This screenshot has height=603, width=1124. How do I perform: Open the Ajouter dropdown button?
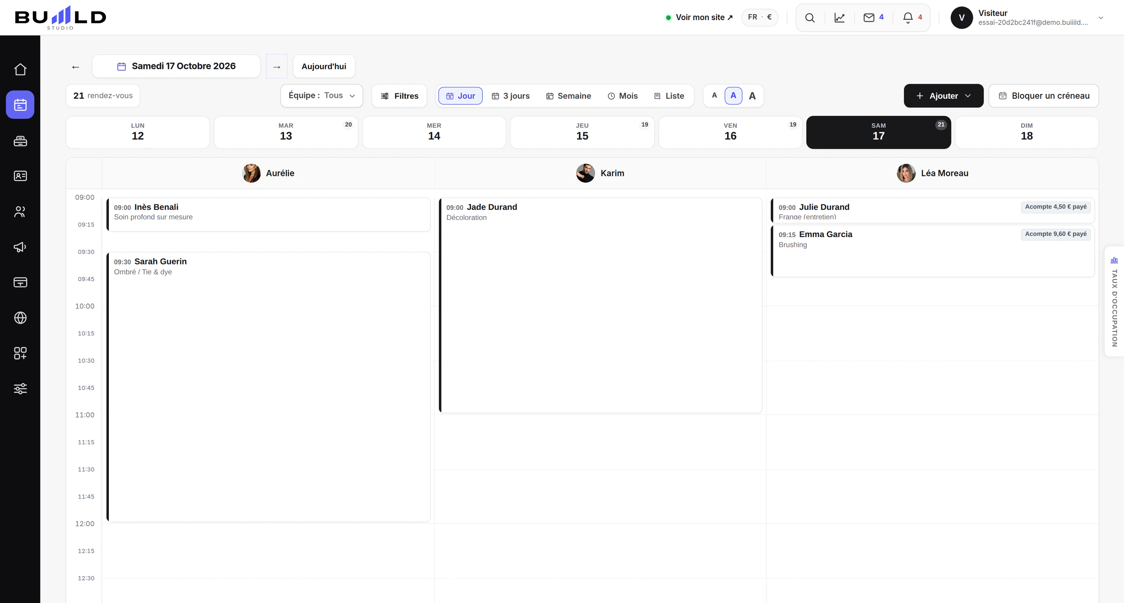pyautogui.click(x=943, y=96)
